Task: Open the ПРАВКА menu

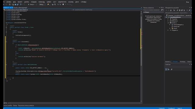Action: [9, 2]
